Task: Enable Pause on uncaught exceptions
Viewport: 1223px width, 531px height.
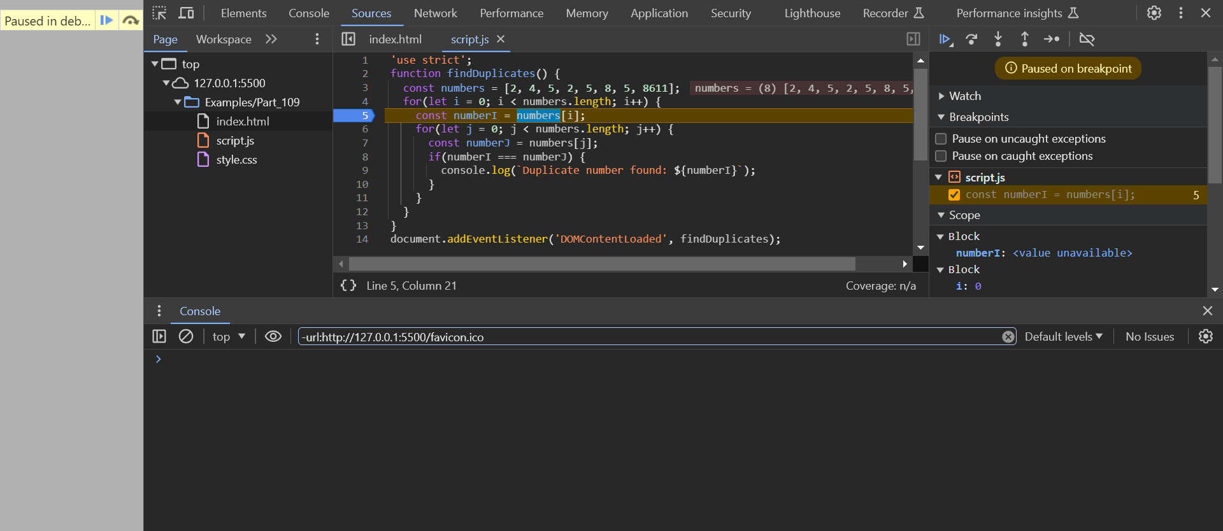Action: (x=941, y=139)
